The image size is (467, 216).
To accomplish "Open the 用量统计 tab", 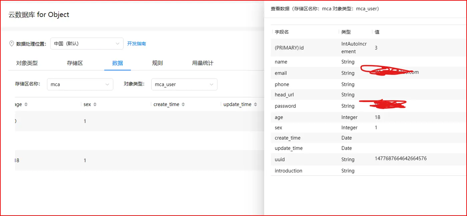I will [203, 63].
